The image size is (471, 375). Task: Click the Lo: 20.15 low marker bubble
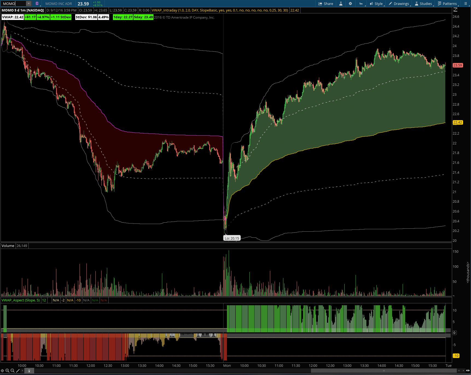(x=232, y=238)
